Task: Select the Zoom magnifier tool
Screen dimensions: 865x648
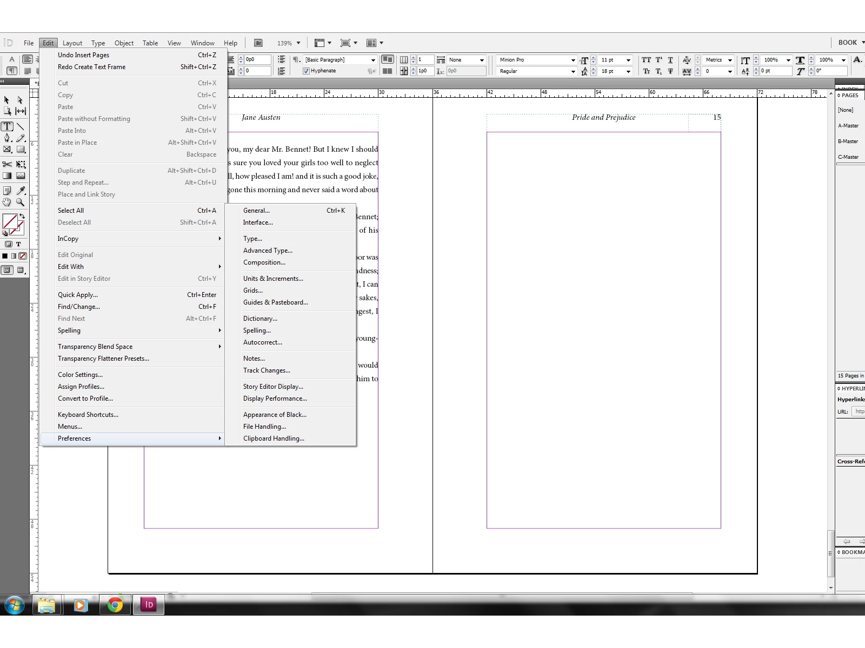Action: (x=21, y=202)
